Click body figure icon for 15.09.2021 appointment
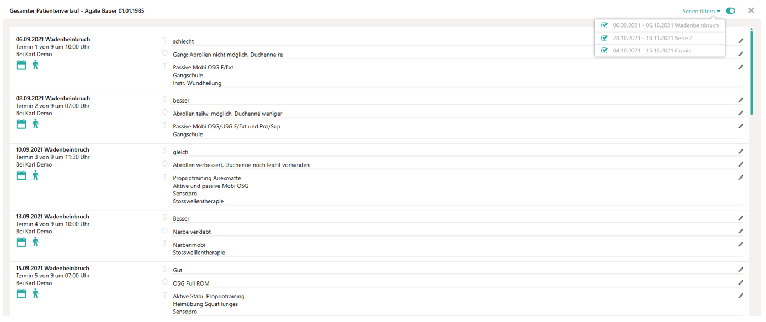The image size is (766, 322). tap(35, 293)
